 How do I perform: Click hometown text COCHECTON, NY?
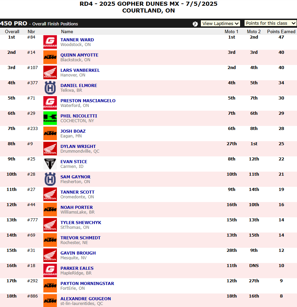pyautogui.click(x=77, y=121)
